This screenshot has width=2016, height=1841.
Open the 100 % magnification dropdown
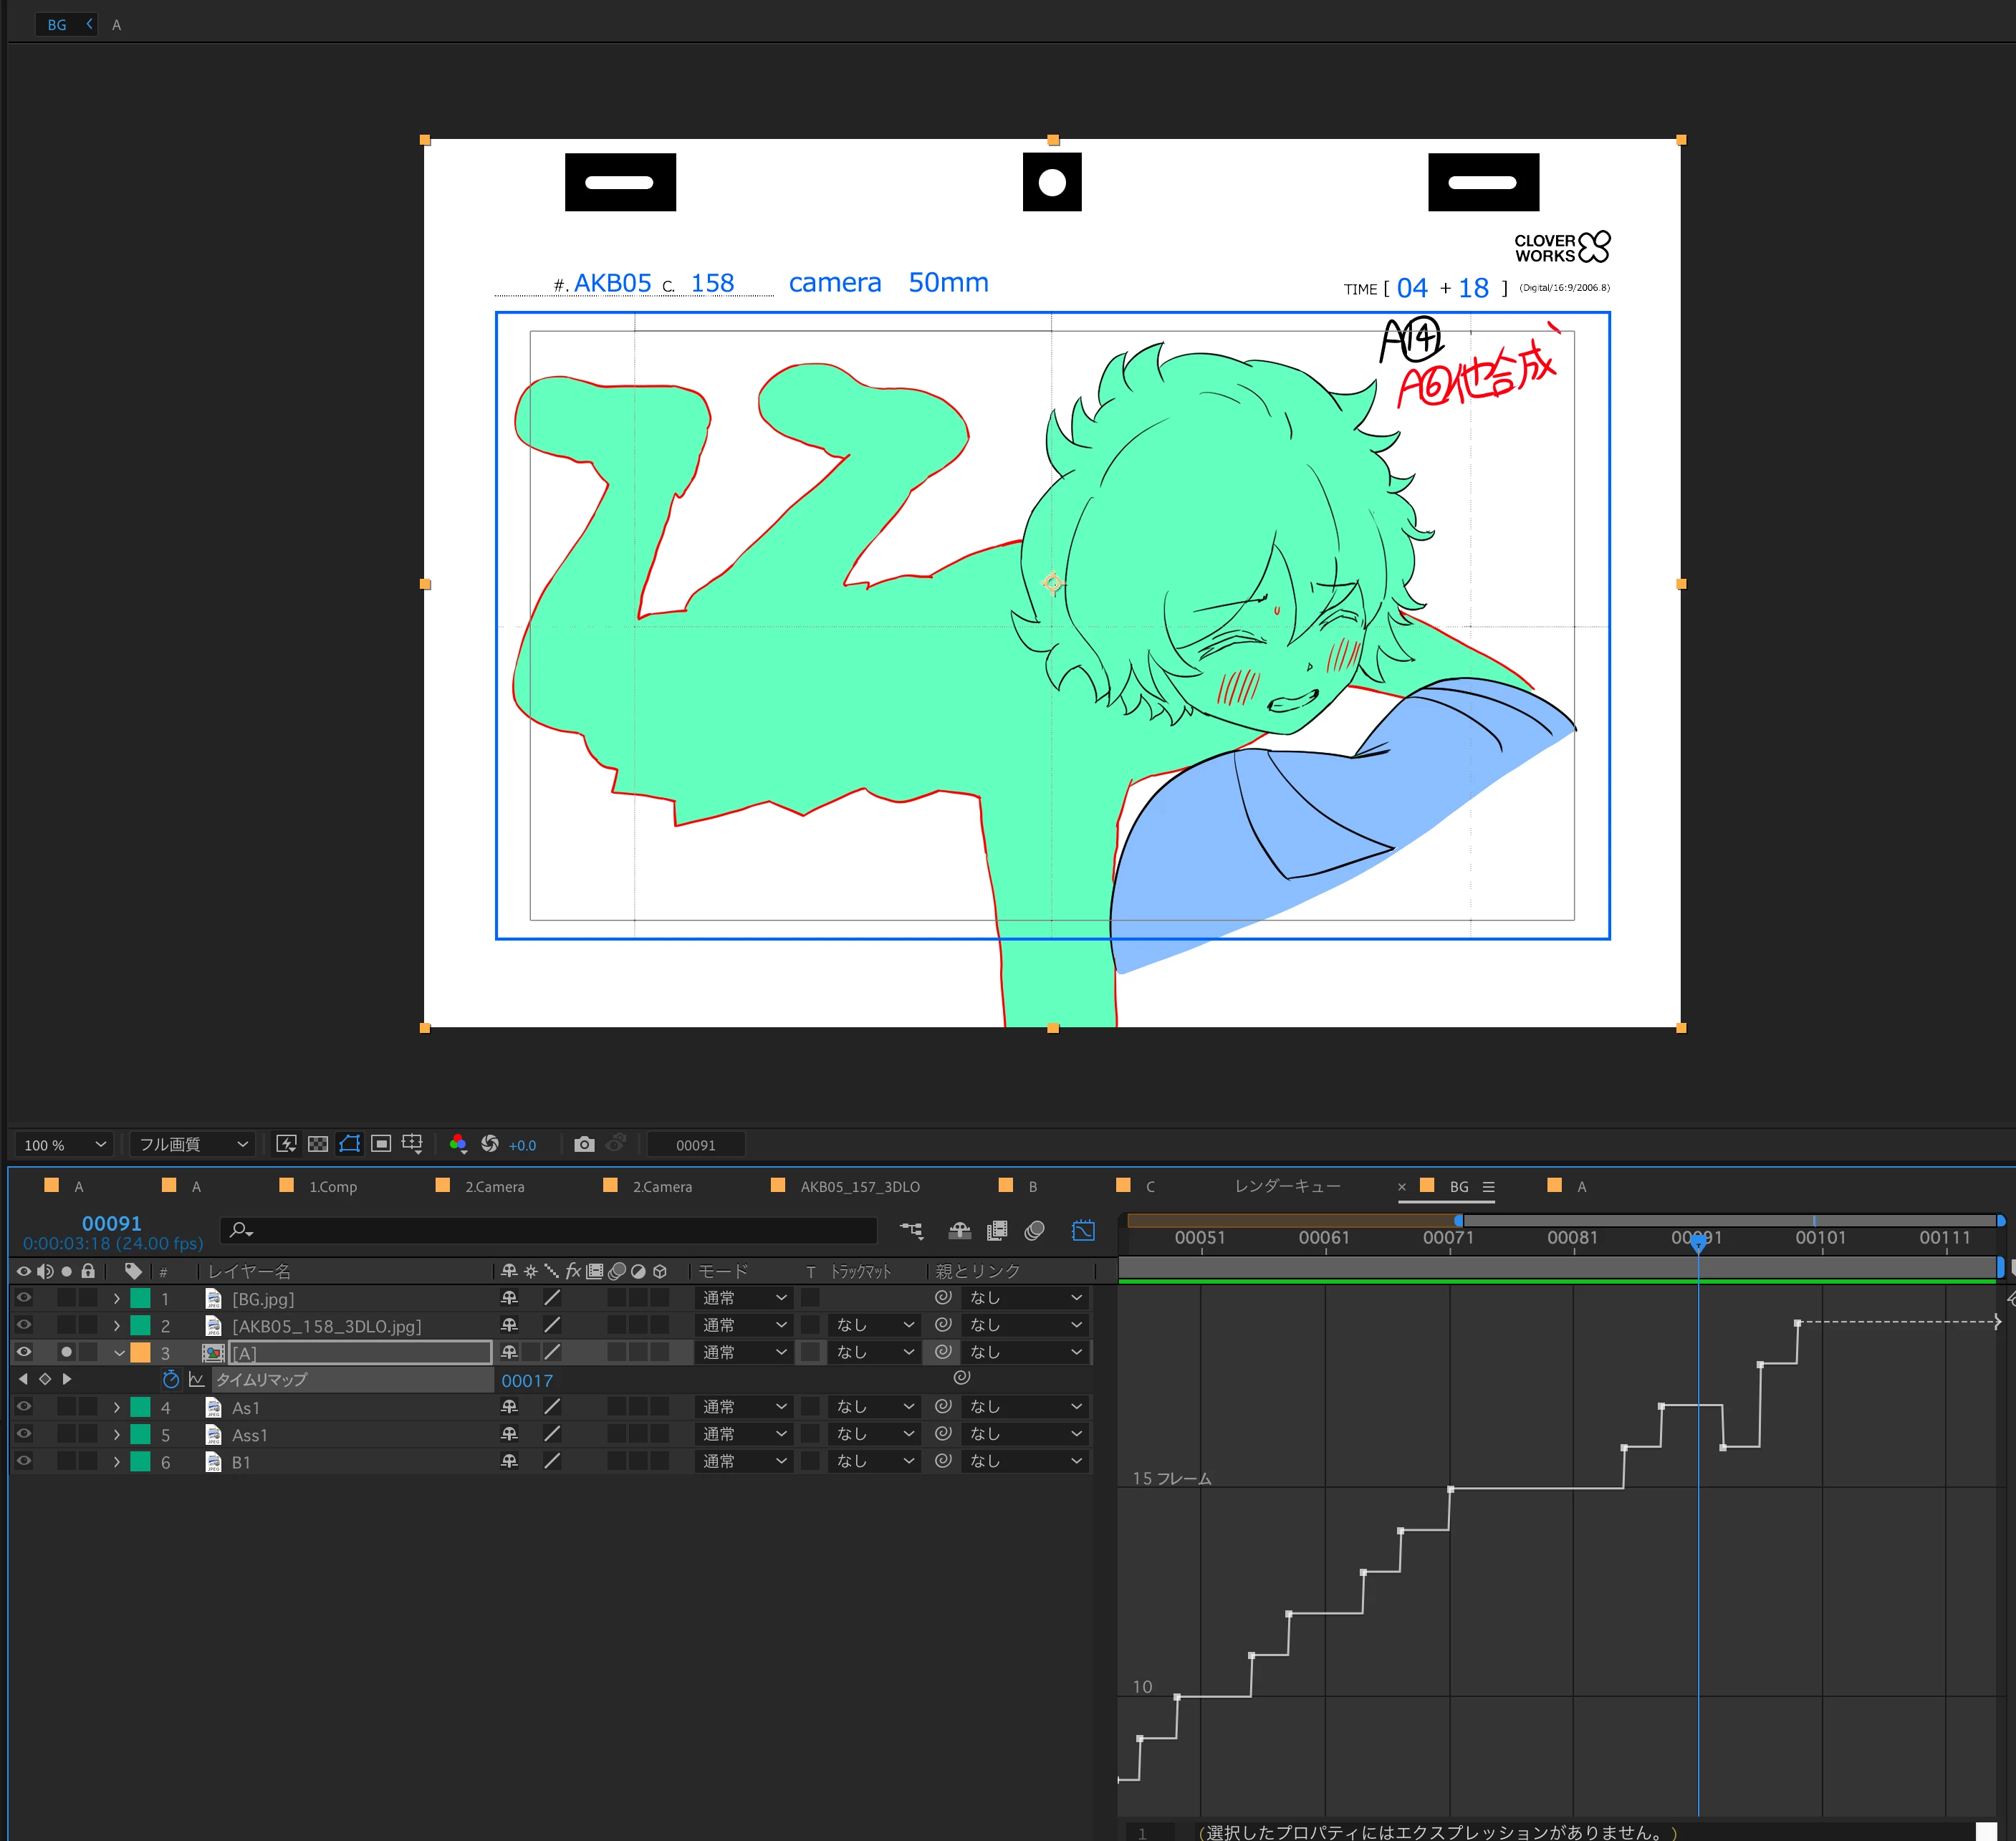(x=64, y=1144)
